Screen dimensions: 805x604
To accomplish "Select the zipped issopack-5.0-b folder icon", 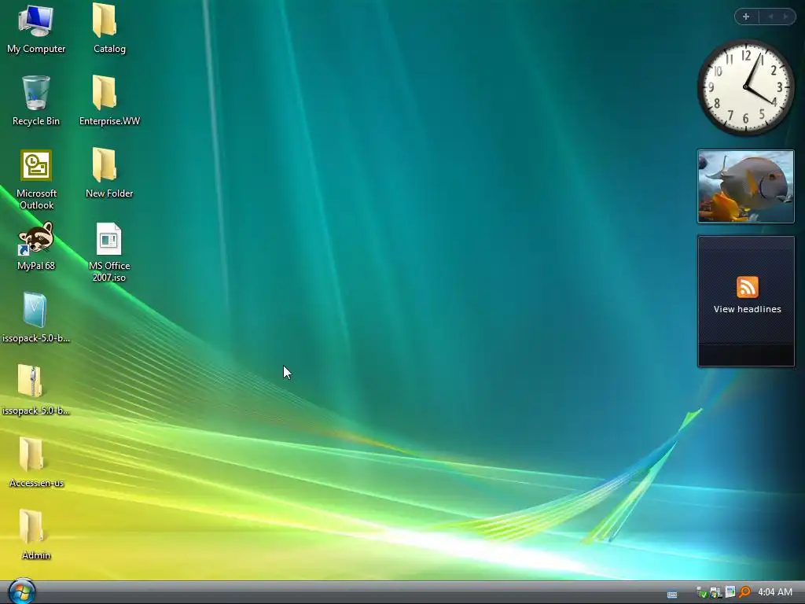I will click(36, 390).
